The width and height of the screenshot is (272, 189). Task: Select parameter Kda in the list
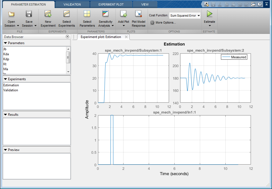coord(35,54)
